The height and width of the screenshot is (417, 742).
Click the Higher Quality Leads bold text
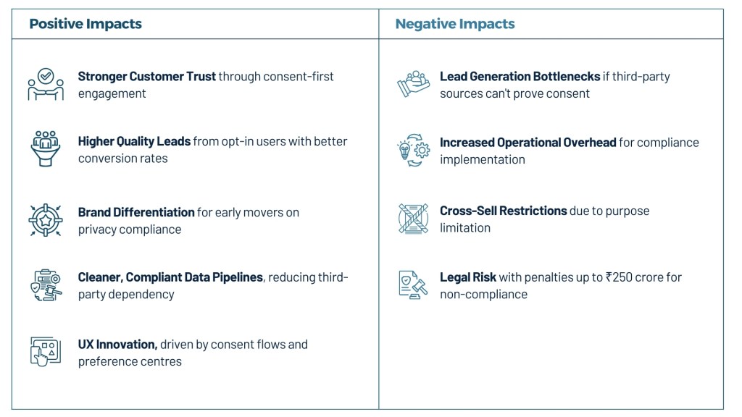point(134,141)
